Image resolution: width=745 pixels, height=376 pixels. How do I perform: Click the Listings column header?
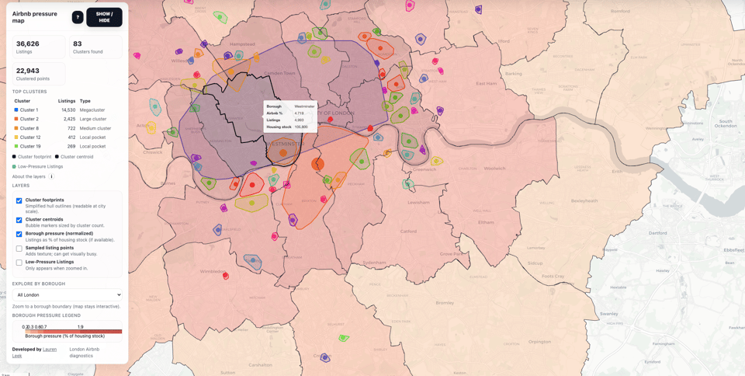click(66, 101)
